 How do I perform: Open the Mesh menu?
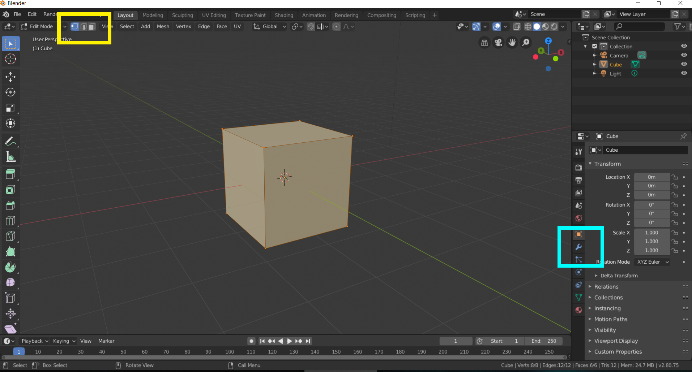tap(163, 27)
